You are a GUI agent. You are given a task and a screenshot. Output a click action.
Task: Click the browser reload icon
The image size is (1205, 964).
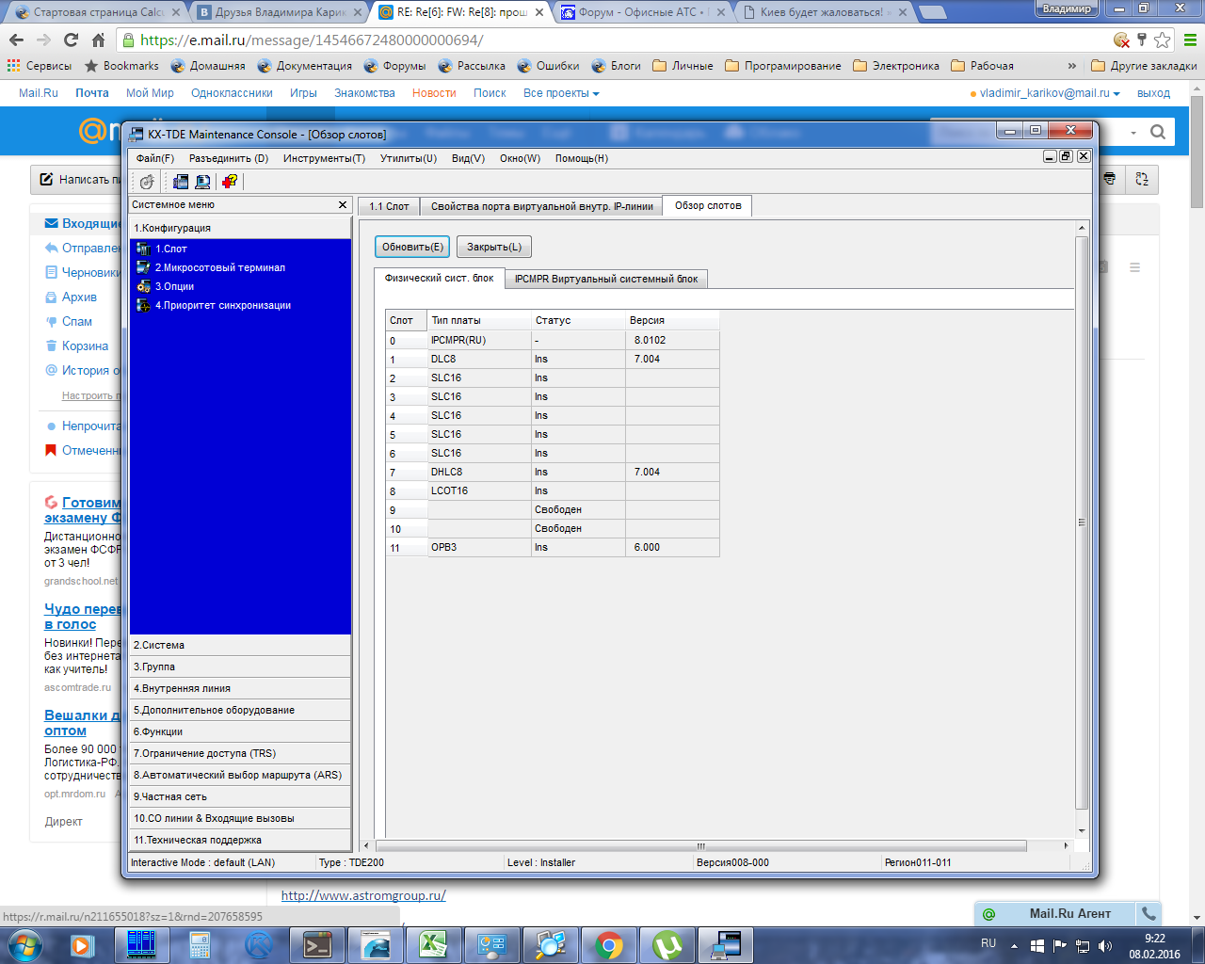[71, 40]
